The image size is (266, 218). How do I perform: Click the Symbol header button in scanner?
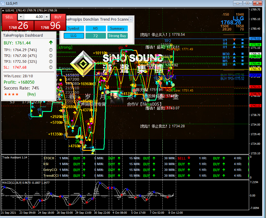pyautogui.click(x=74, y=28)
